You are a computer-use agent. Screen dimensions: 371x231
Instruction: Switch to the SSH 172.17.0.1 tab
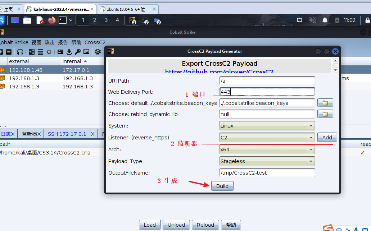[x=71, y=134]
